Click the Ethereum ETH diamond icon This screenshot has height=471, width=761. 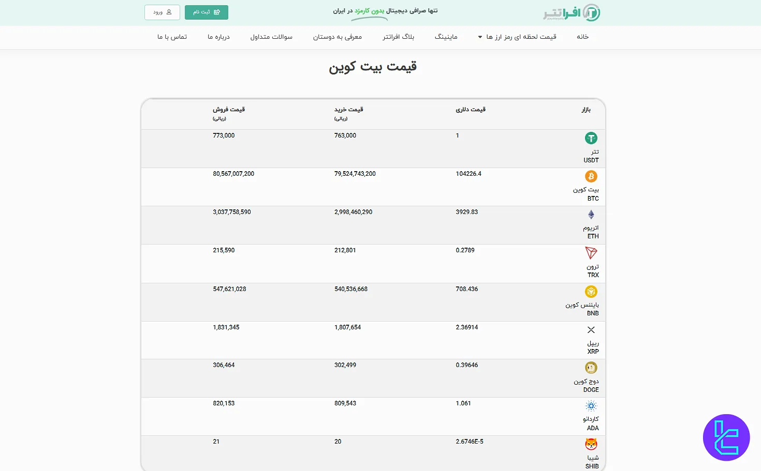[591, 215]
